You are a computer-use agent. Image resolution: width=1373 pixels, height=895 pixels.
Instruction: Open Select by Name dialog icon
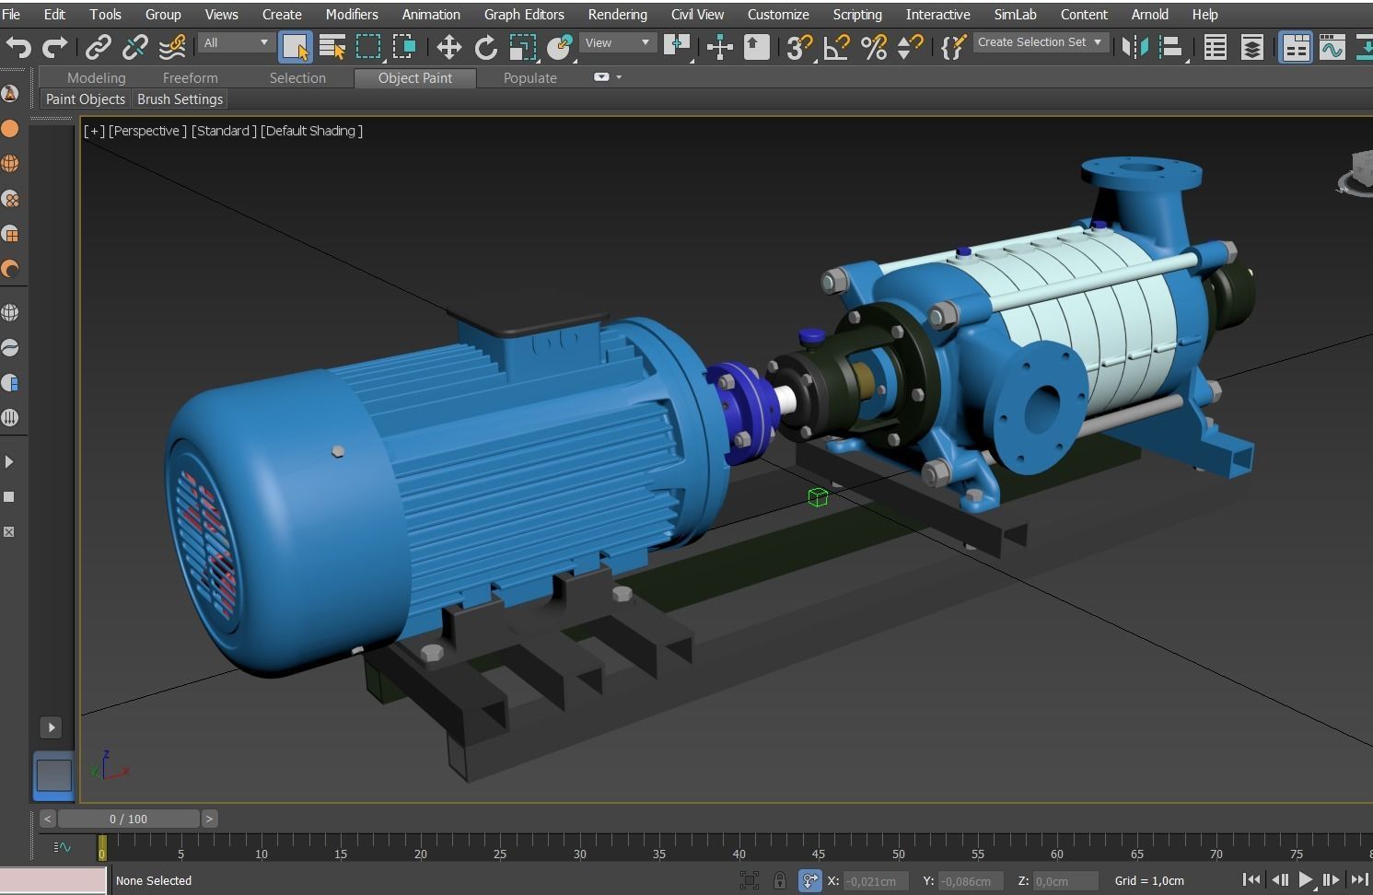(332, 47)
